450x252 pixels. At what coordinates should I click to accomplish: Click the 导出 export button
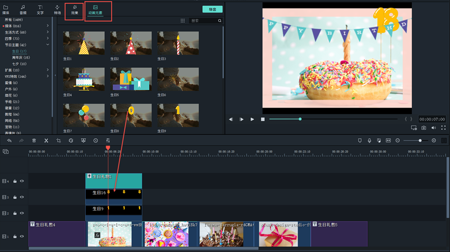pyautogui.click(x=212, y=10)
